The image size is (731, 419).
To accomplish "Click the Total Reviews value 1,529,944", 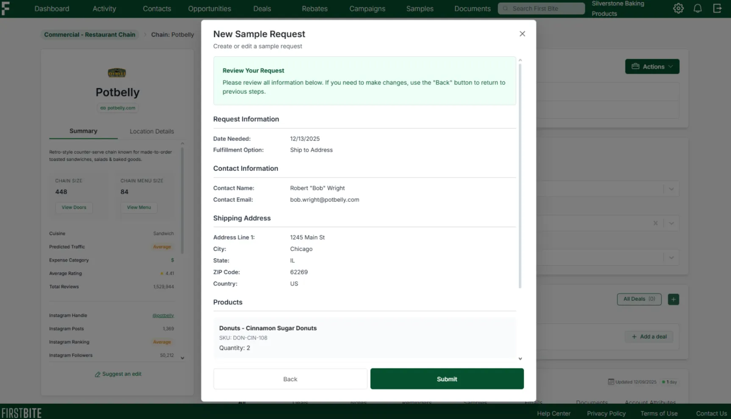I will [x=164, y=287].
